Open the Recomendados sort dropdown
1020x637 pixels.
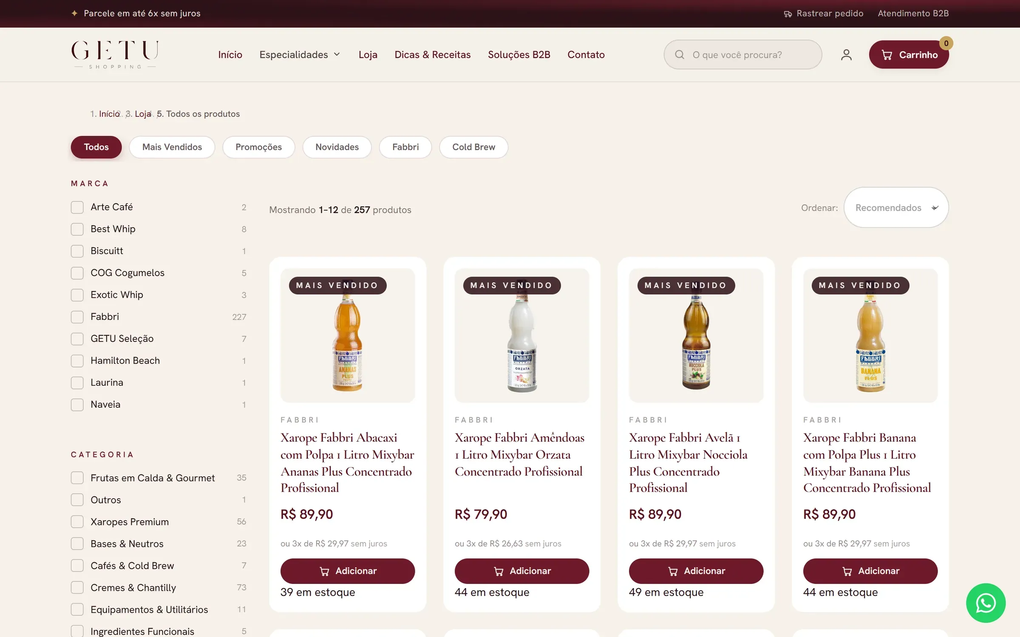tap(896, 208)
